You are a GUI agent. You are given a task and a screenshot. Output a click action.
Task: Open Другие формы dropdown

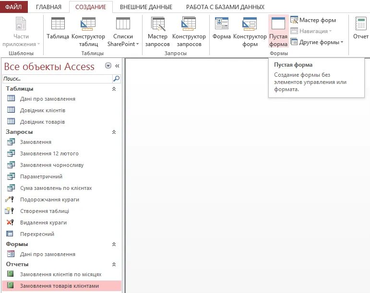tap(317, 42)
